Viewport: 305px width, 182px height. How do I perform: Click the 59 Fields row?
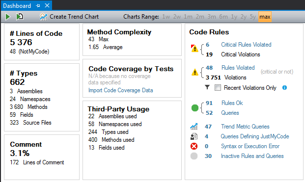point(22,115)
